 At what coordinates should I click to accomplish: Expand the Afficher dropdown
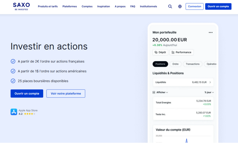(160, 92)
